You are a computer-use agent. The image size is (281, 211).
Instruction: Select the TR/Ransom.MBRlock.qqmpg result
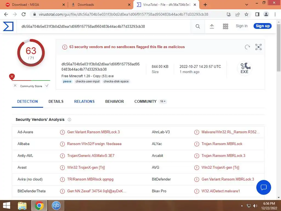(x=90, y=179)
